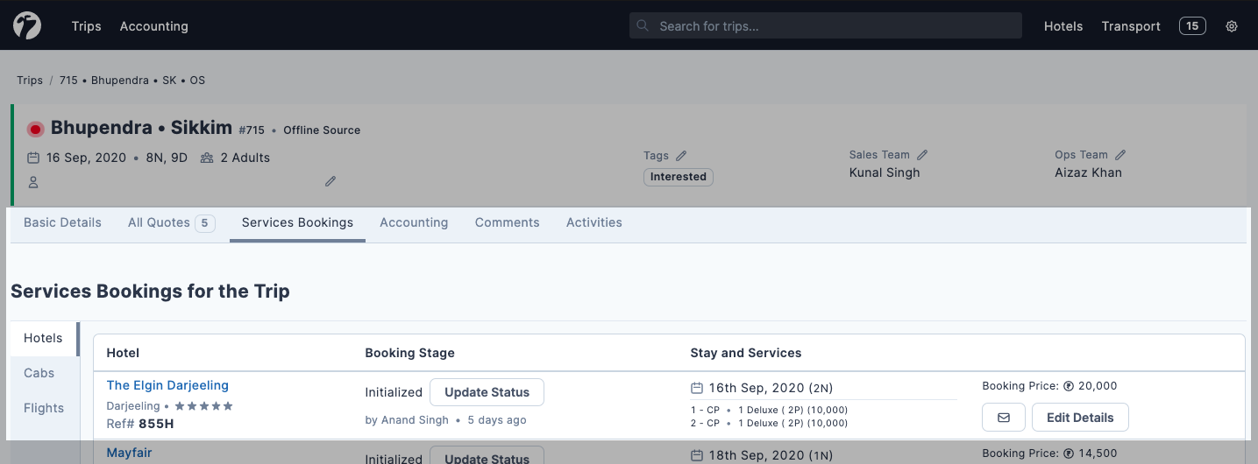The height and width of the screenshot is (464, 1258).
Task: Click the pencil icon beside the contact row
Action: (330, 181)
